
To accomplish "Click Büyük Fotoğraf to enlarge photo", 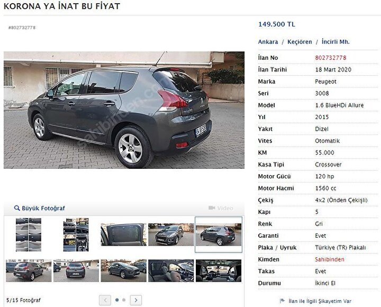I will point(43,209).
